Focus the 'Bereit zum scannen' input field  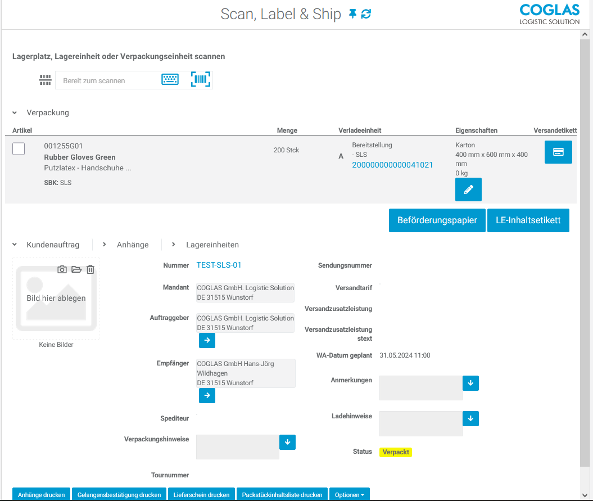click(x=107, y=80)
